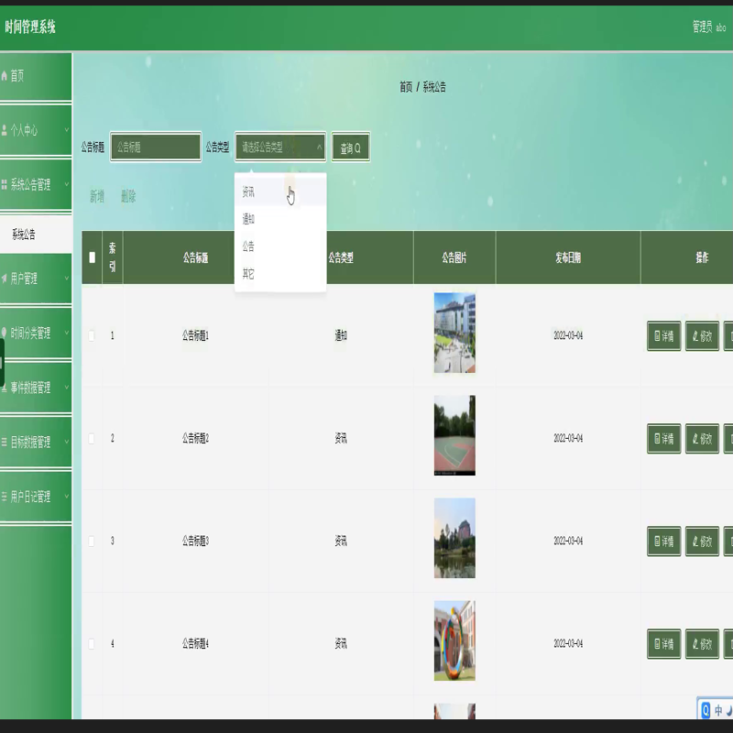Click the 公告图片 column header
The height and width of the screenshot is (733, 733).
point(454,257)
